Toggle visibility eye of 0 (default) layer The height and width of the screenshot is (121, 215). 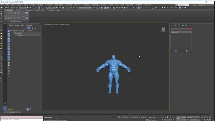13,33
